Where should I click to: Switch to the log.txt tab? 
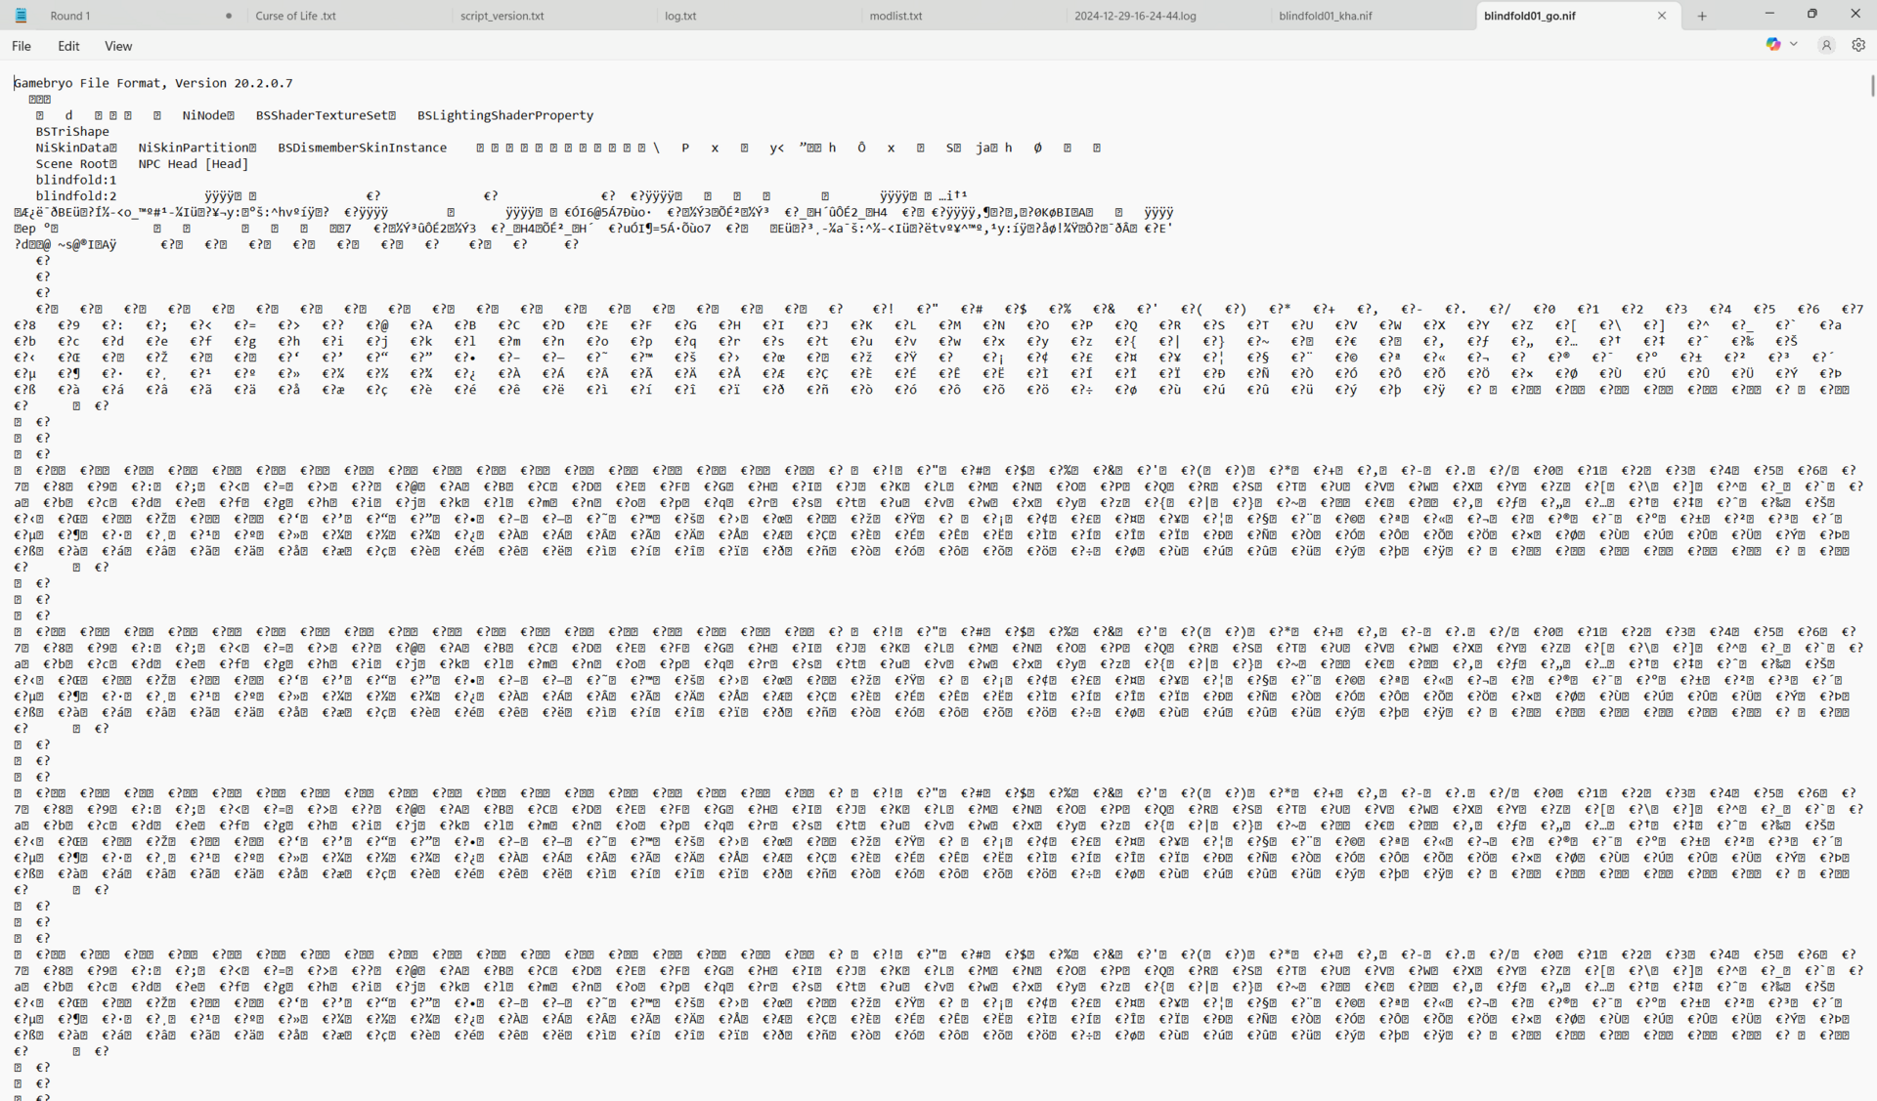758,16
